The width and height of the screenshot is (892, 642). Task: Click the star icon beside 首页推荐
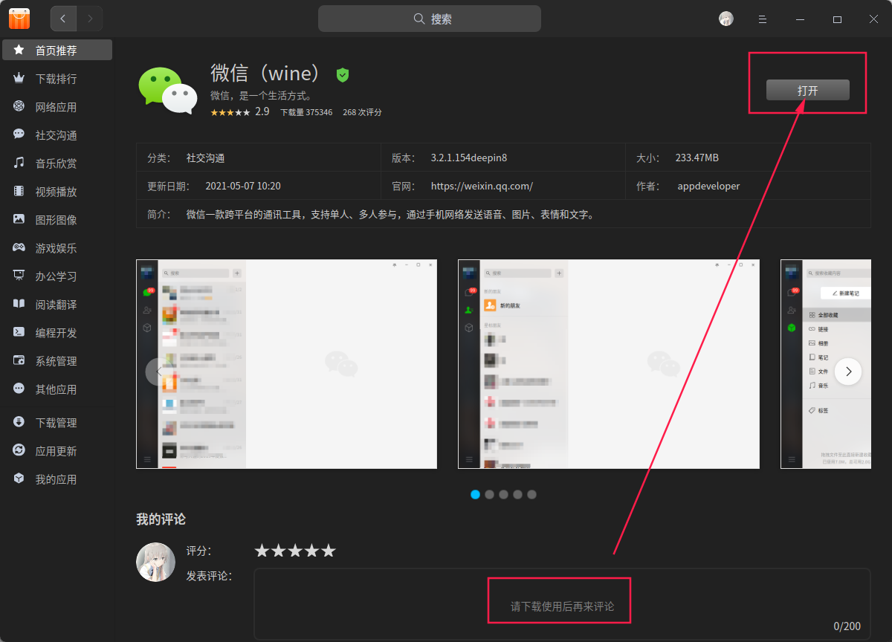pos(19,51)
